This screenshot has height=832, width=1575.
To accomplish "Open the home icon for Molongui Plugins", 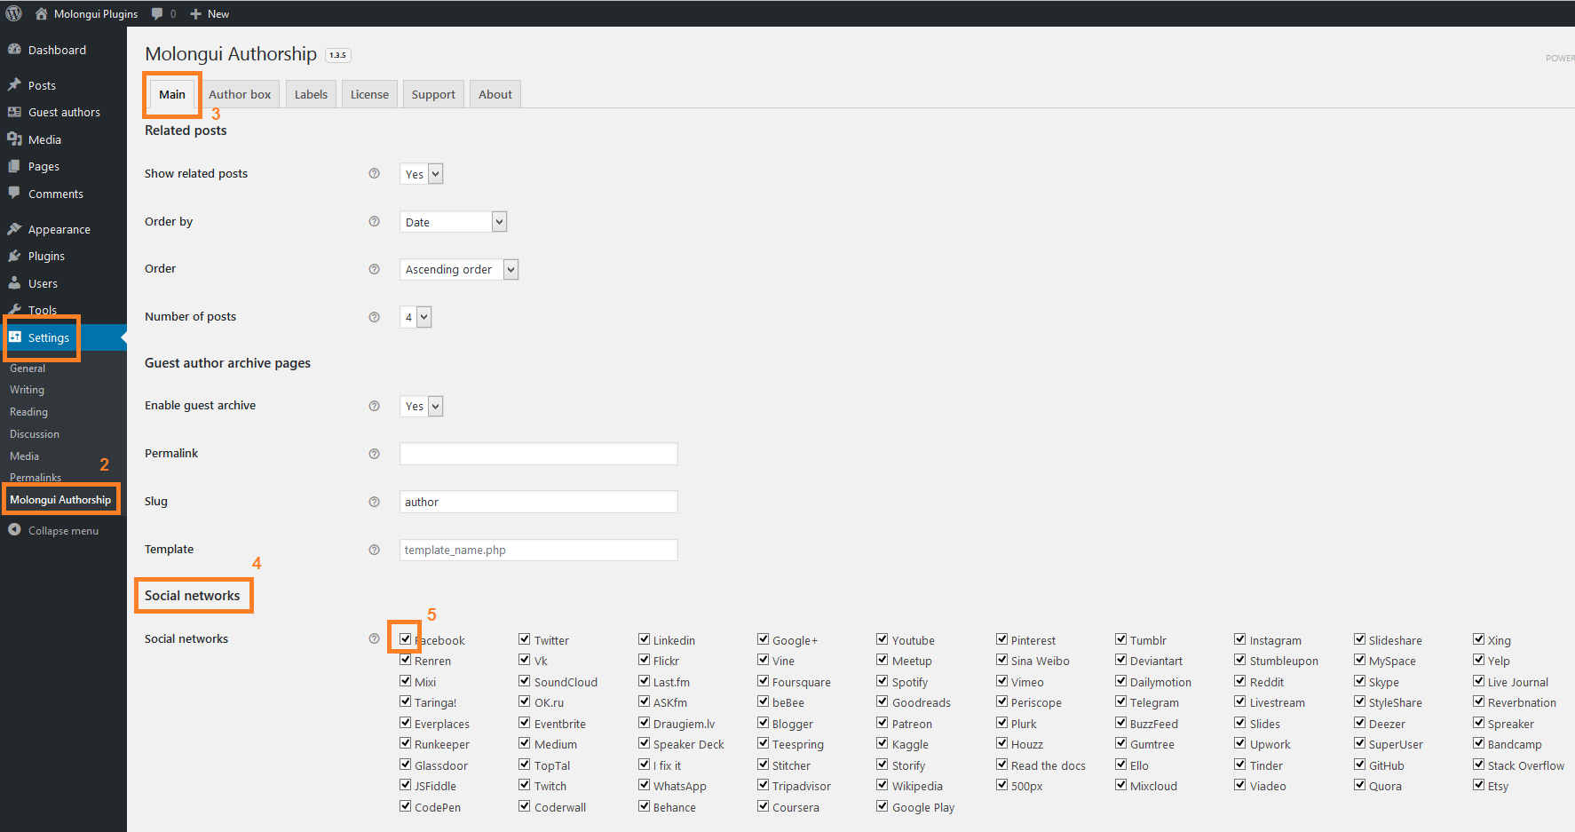I will (x=41, y=13).
